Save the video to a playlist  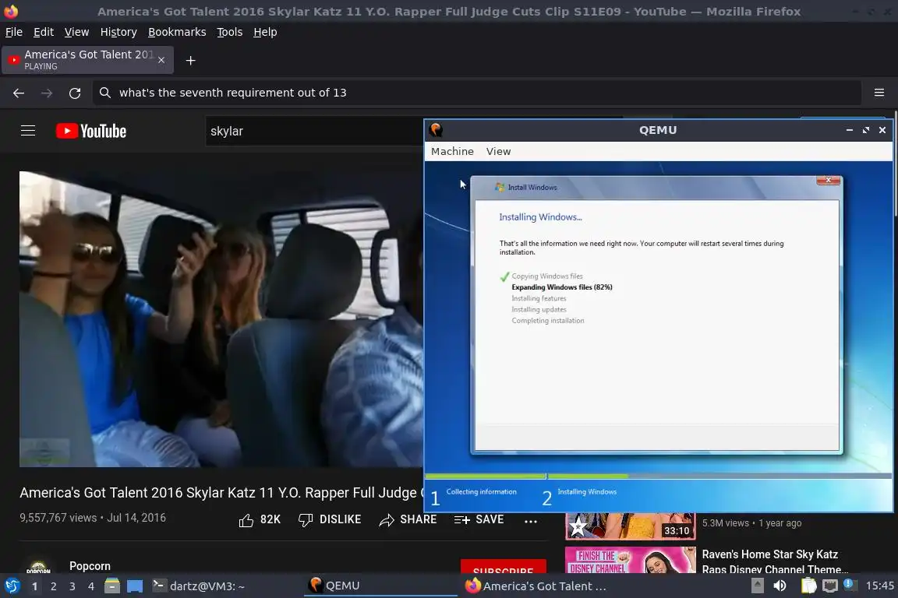coord(479,519)
